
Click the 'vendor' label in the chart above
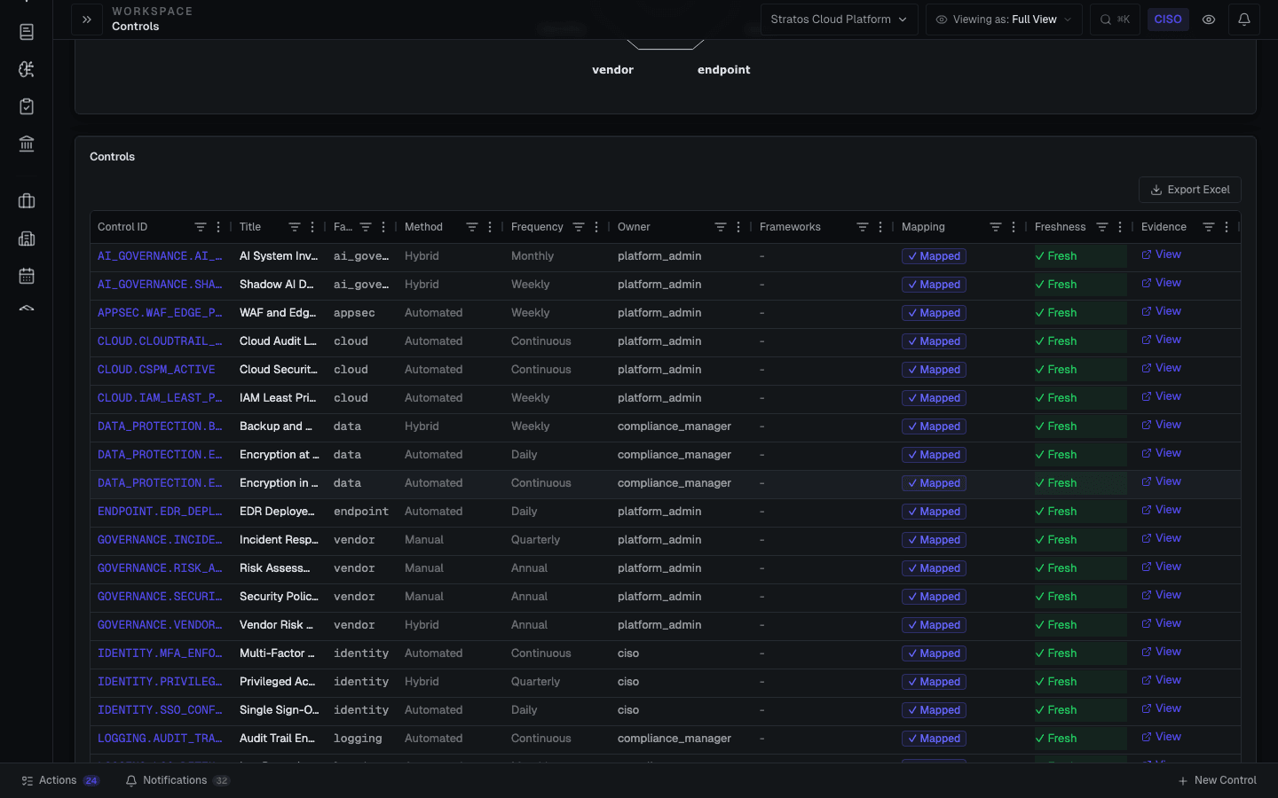click(x=612, y=70)
